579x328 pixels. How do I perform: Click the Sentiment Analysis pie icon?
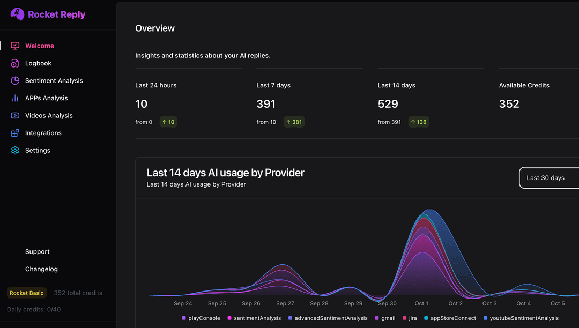[15, 80]
